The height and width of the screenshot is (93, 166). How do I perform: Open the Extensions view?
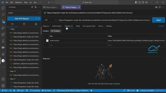[x=3, y=34]
